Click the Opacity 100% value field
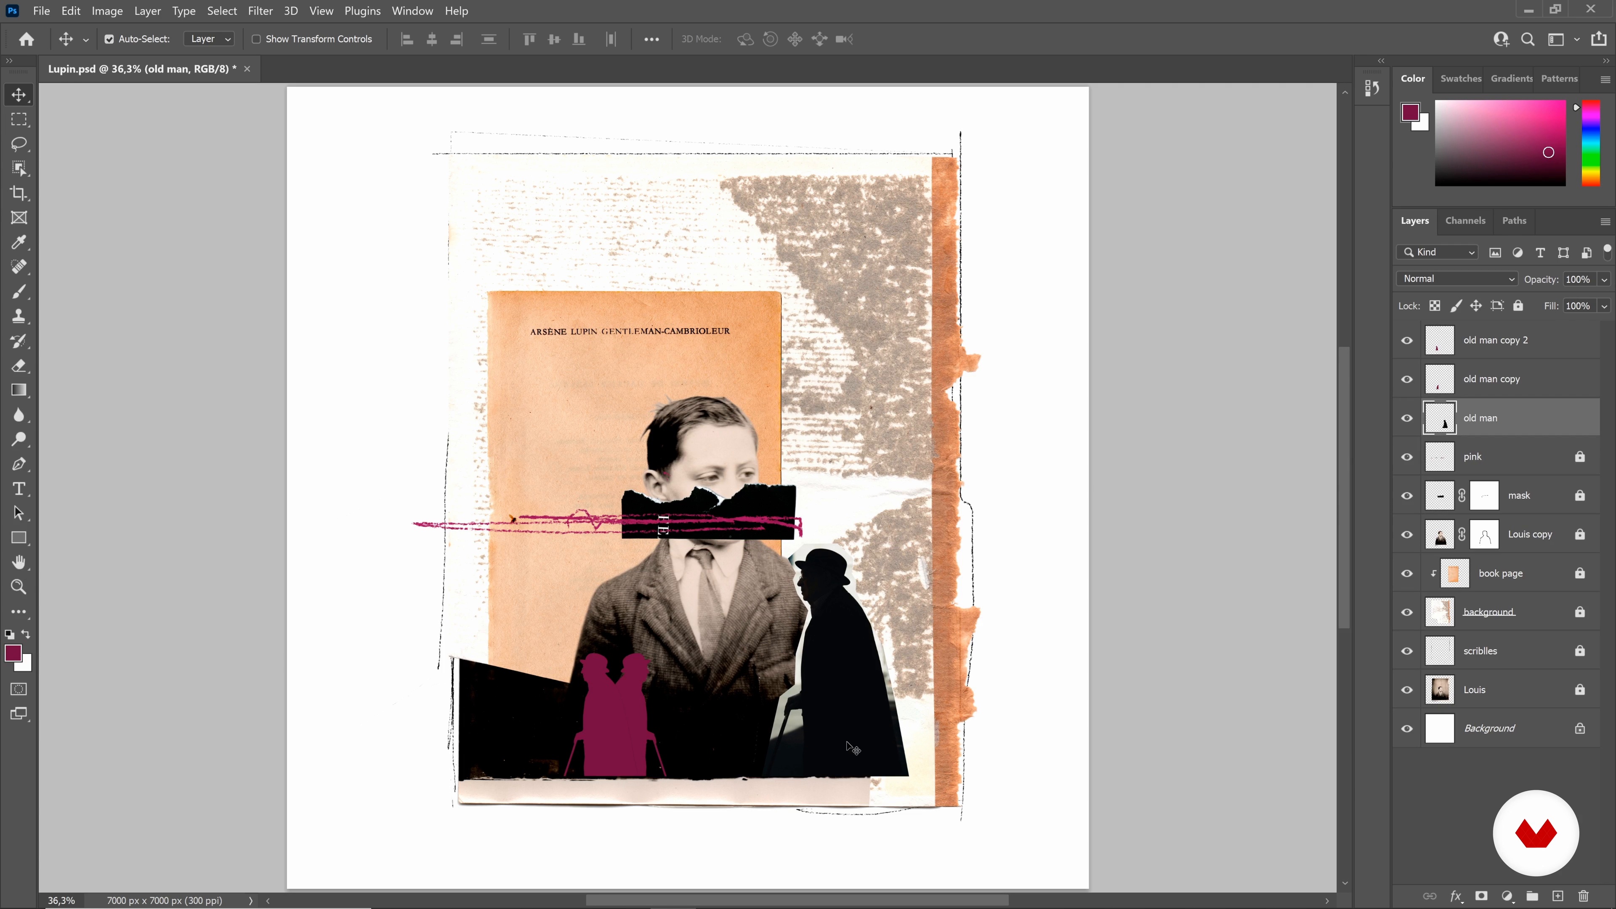The height and width of the screenshot is (909, 1616). point(1579,279)
